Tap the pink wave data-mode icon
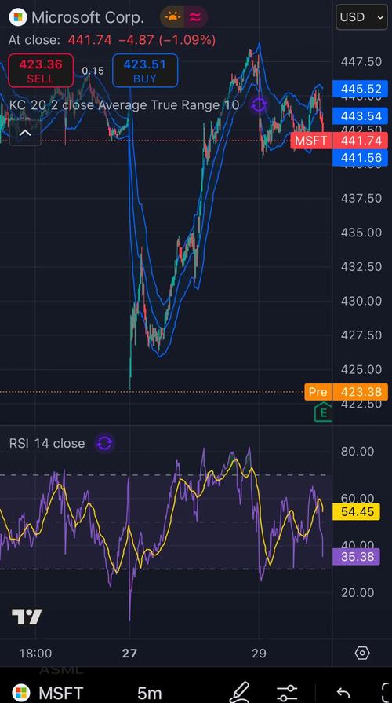The width and height of the screenshot is (392, 703). click(195, 17)
